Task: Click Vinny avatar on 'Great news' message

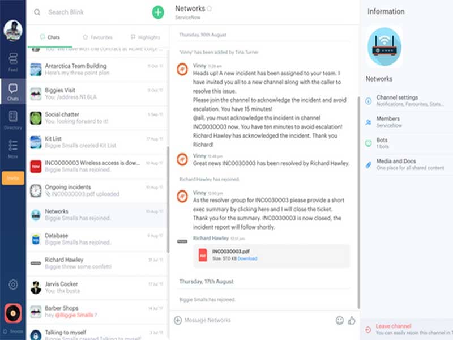Action: 182,160
